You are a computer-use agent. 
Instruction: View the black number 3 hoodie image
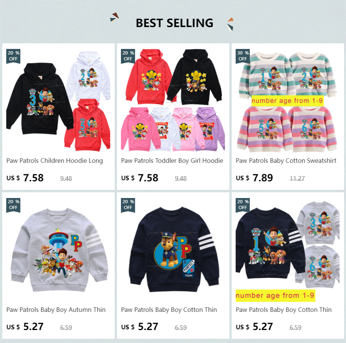click(59, 100)
